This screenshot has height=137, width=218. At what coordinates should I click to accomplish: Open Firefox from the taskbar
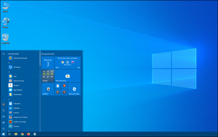tap(28, 134)
